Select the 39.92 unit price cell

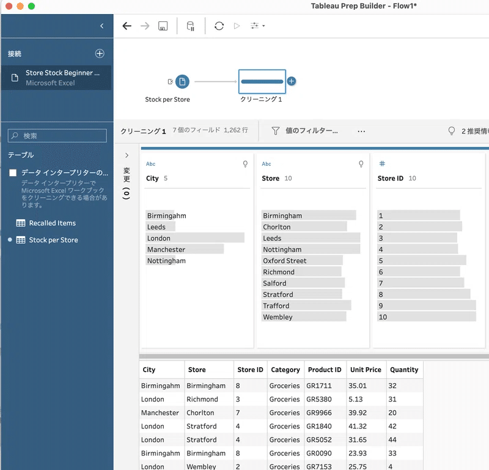pos(366,412)
